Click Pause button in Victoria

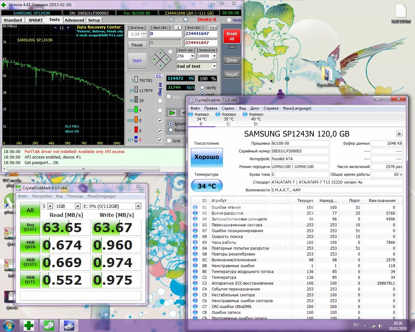(x=137, y=45)
